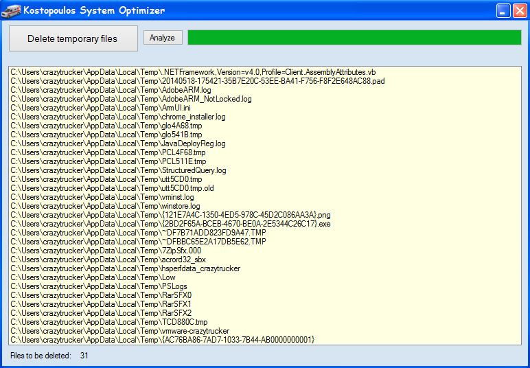Click the Kostopoulos System Optimizer title text
The height and width of the screenshot is (368, 530).
[x=94, y=10]
